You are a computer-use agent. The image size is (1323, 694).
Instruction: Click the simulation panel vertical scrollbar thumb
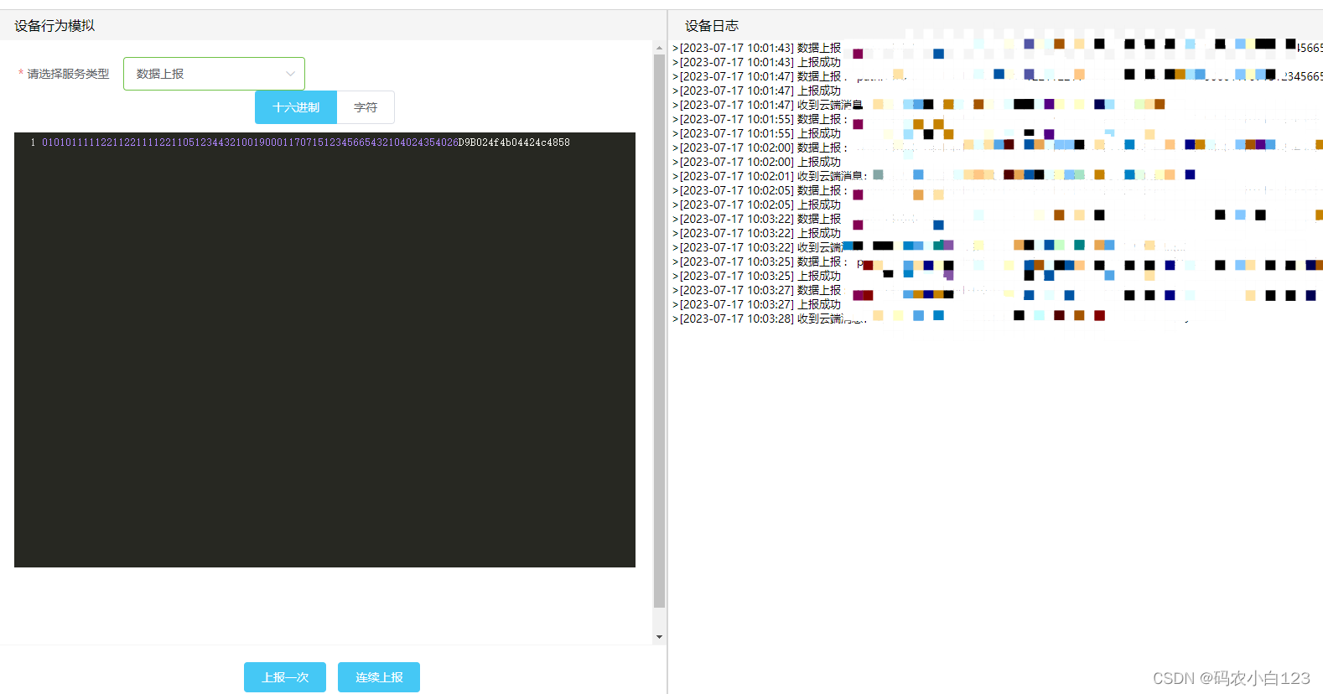pyautogui.click(x=659, y=331)
